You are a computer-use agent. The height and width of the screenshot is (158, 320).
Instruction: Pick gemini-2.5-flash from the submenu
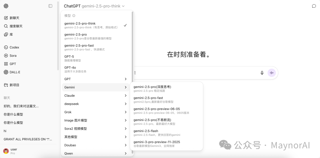coord(167,133)
